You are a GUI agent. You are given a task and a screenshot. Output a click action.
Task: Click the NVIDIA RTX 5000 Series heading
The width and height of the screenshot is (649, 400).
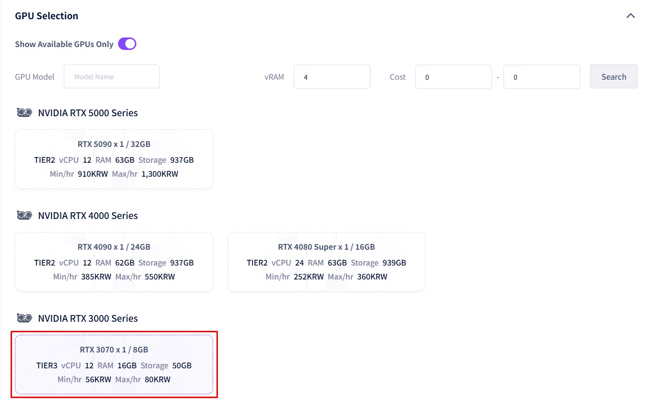coord(88,113)
